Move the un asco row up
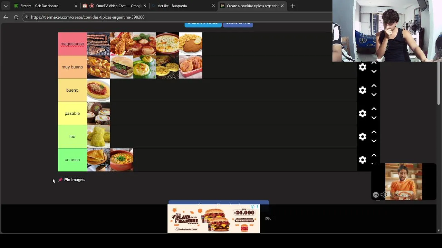This screenshot has width=442, height=248. pyautogui.click(x=374, y=155)
